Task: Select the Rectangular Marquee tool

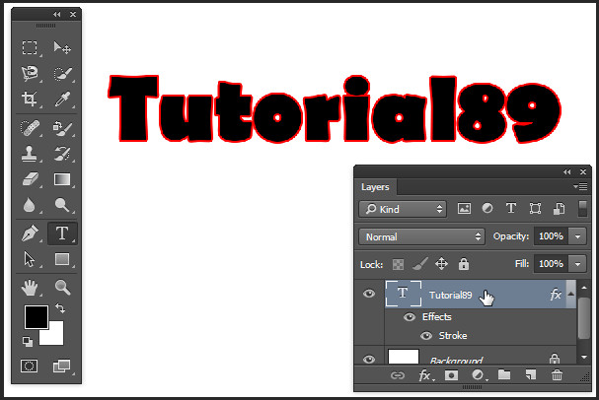Action: click(x=30, y=47)
